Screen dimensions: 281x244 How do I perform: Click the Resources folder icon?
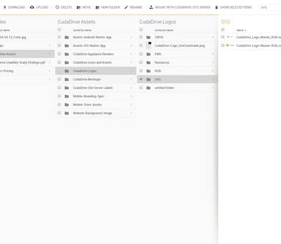tap(149, 63)
